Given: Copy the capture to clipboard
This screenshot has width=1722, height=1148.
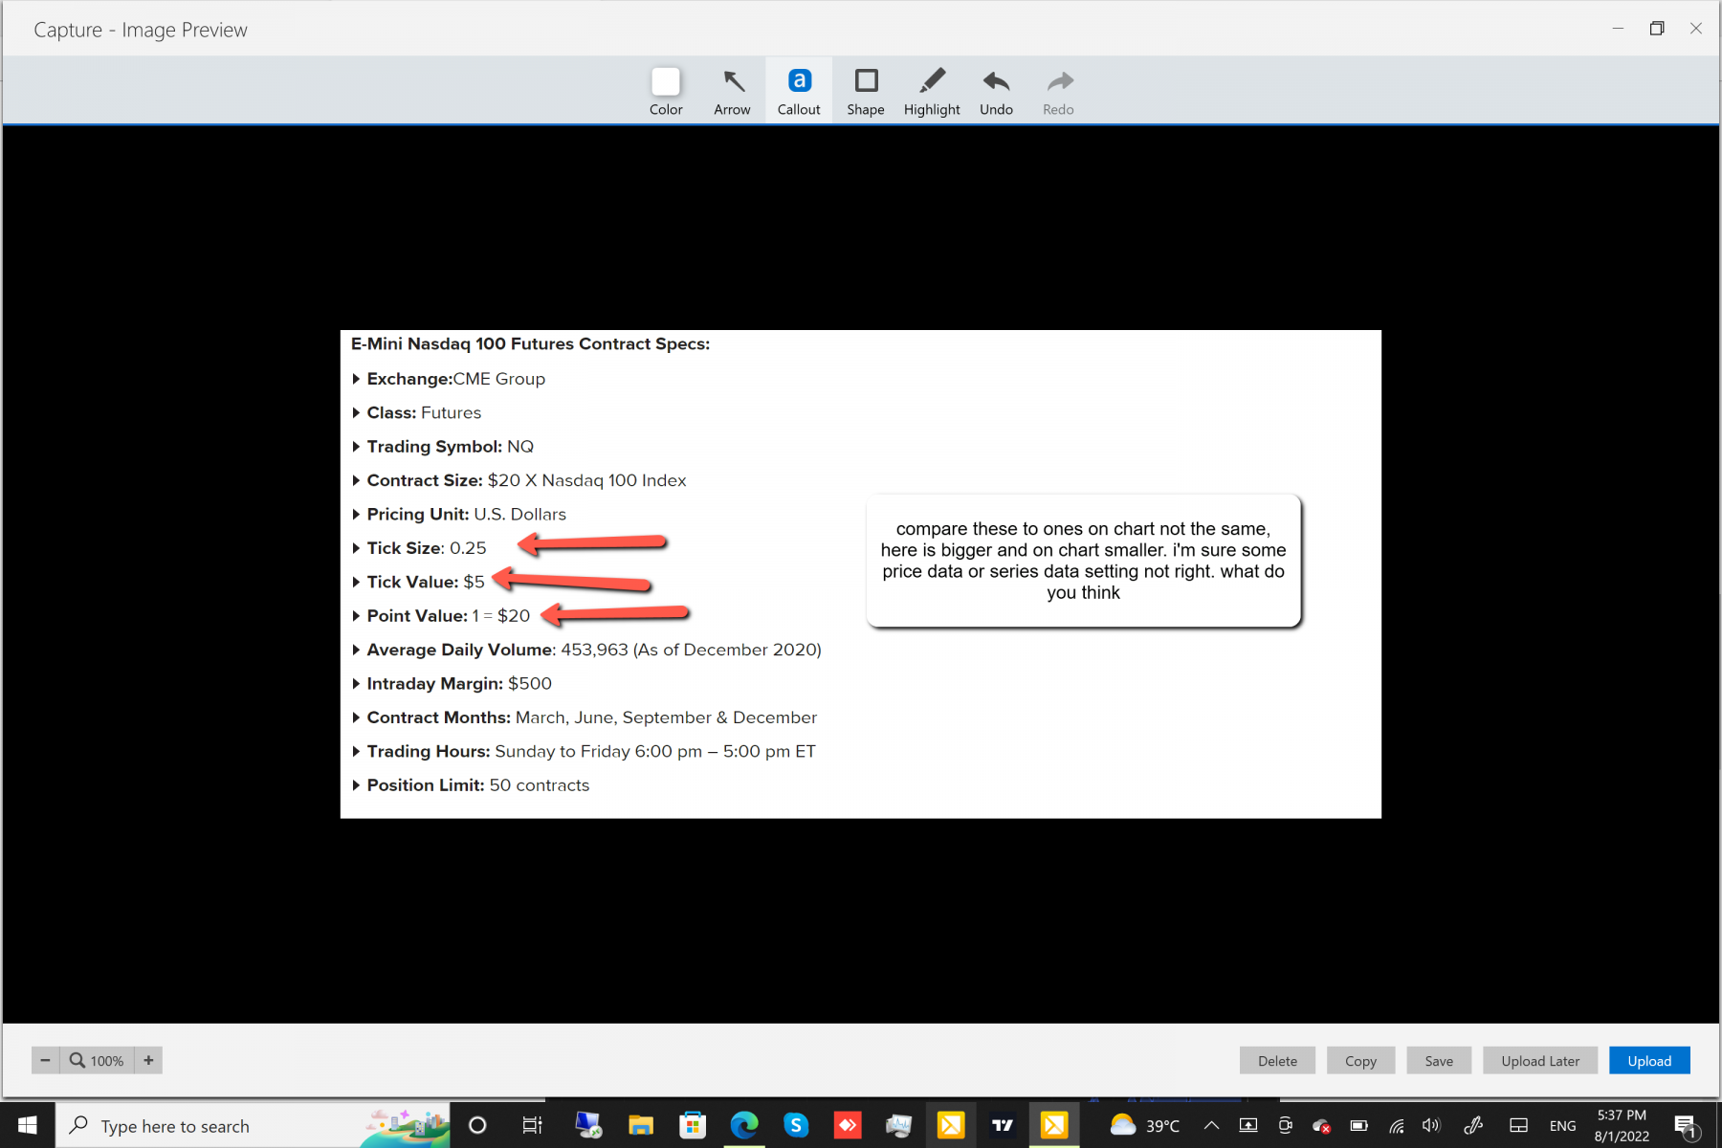Looking at the screenshot, I should (1360, 1060).
